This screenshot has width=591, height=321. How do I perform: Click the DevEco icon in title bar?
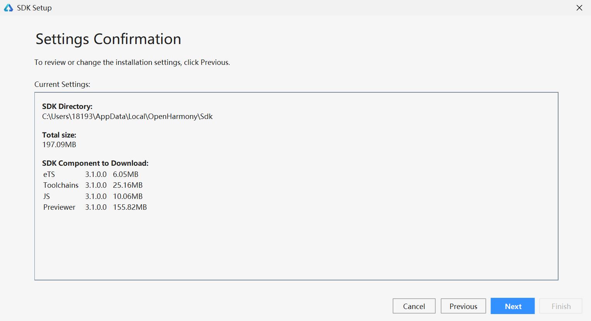coord(8,8)
